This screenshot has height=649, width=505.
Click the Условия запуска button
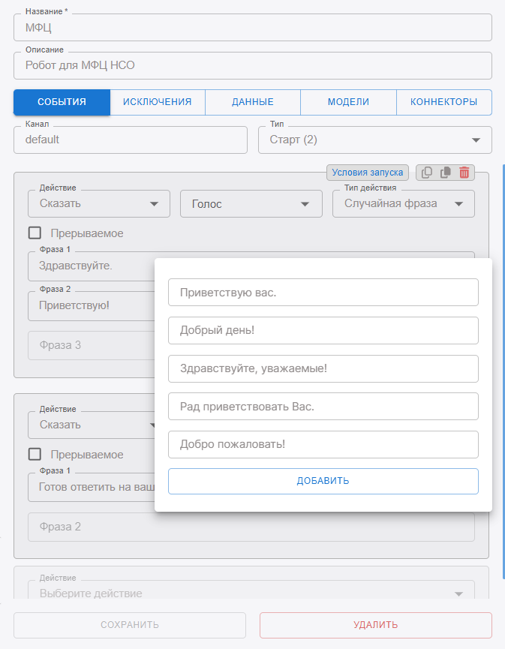click(368, 173)
